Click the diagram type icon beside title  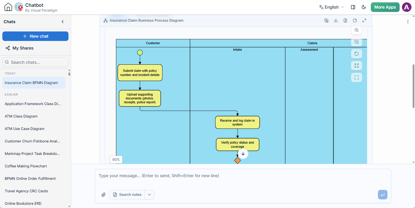[x=106, y=20]
